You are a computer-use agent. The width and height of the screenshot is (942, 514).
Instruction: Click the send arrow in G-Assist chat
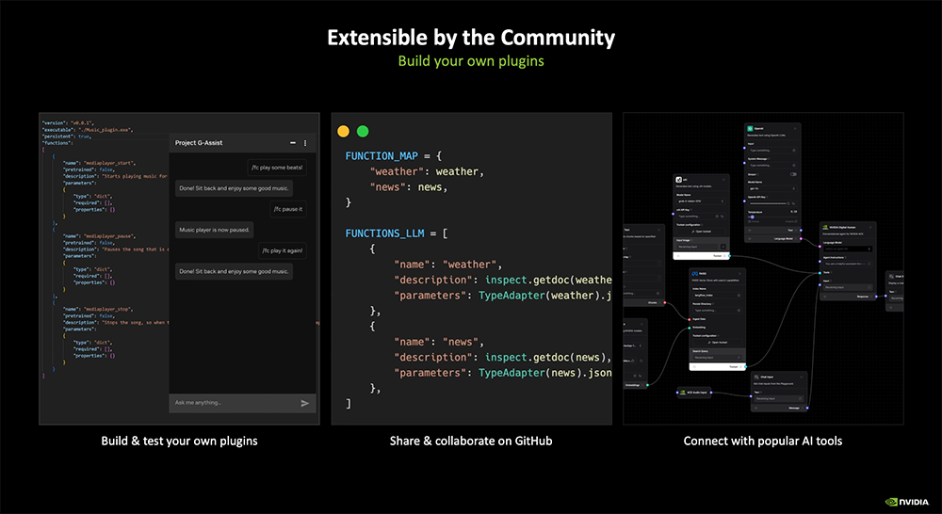[304, 403]
